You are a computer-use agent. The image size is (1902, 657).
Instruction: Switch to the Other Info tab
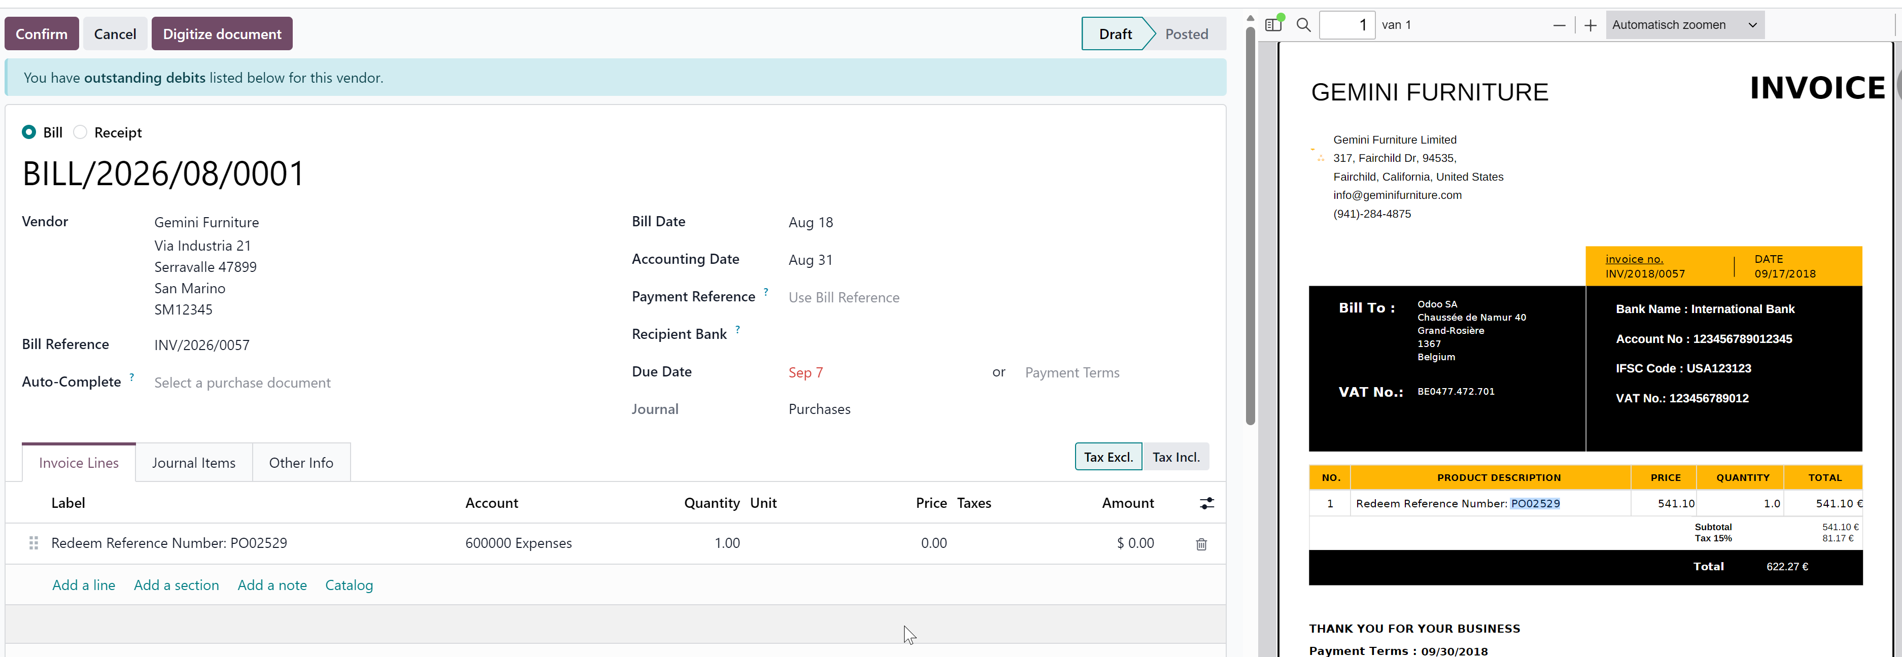pyautogui.click(x=301, y=463)
